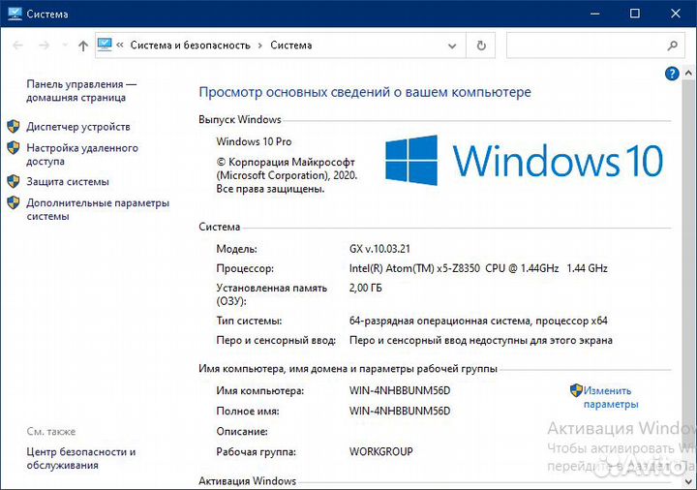Click the Back navigation arrow
The image size is (697, 490).
[x=17, y=46]
